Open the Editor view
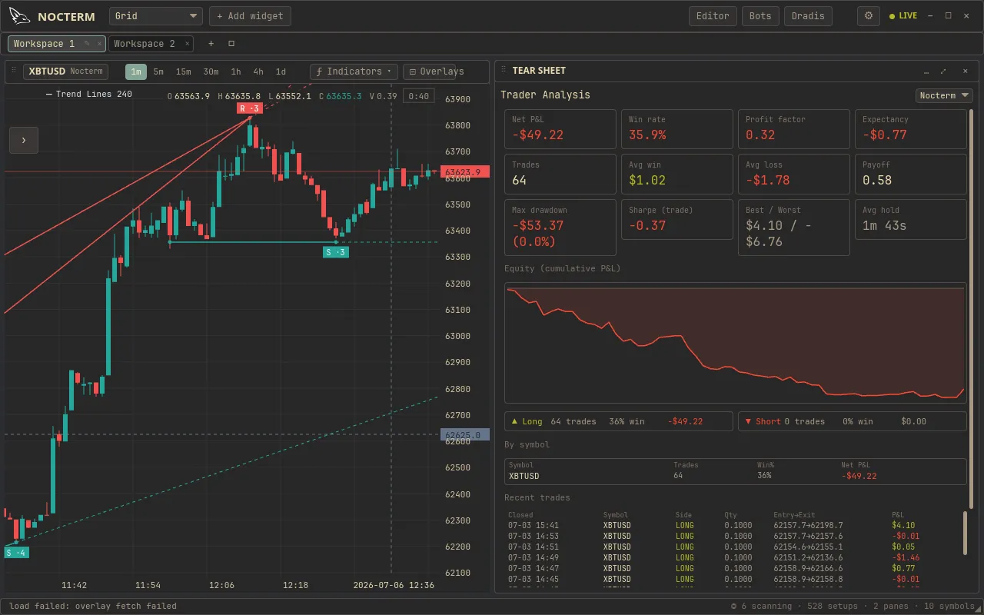The width and height of the screenshot is (984, 615). [713, 16]
